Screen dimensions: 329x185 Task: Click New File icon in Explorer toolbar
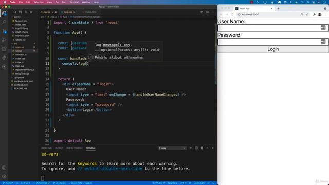click(x=15, y=12)
